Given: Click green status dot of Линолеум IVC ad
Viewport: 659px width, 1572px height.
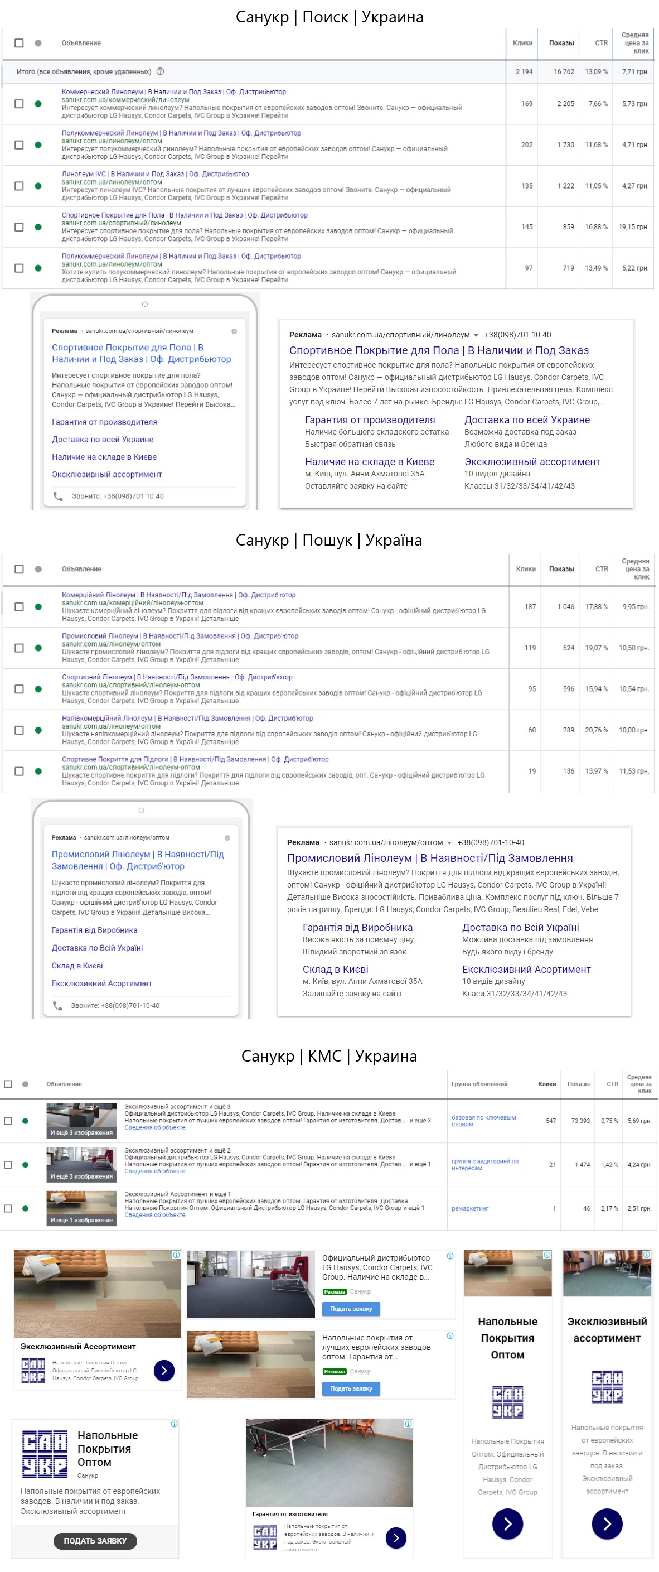Looking at the screenshot, I should tap(38, 186).
